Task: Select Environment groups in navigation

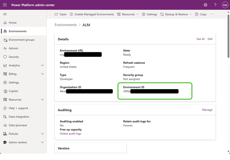Action: [x=22, y=40]
